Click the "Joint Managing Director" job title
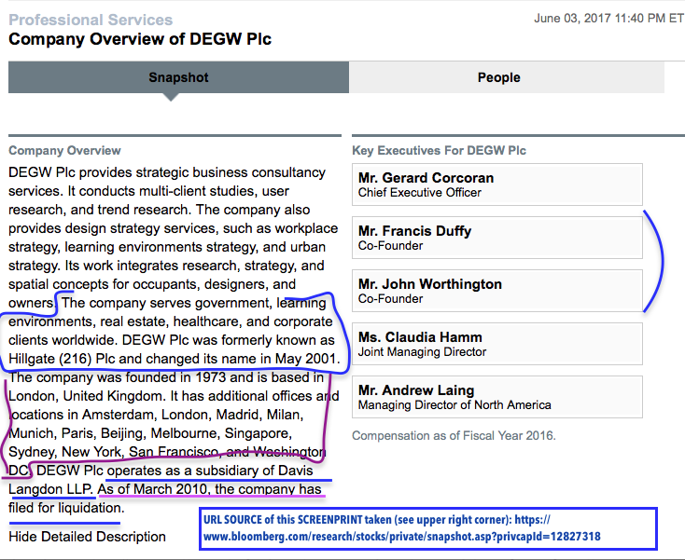The width and height of the screenshot is (685, 560). point(422,352)
